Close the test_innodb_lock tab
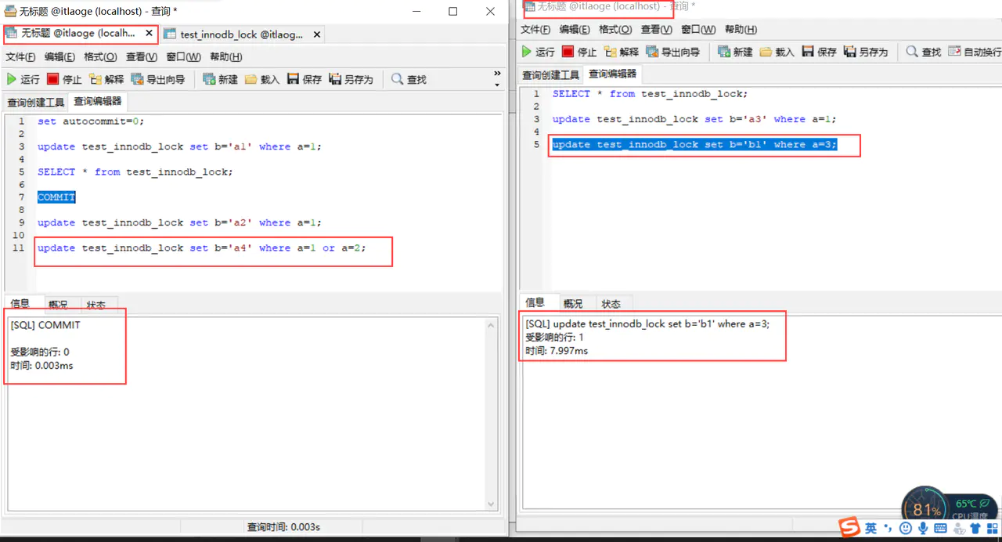The image size is (1002, 542). click(316, 34)
